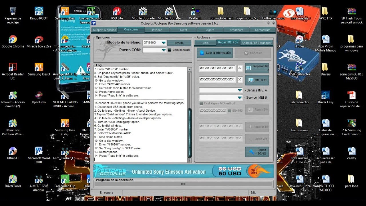Screen dimensions: 366x206
Task: Open iTunes desktop shortcut
Action: click(299, 42)
